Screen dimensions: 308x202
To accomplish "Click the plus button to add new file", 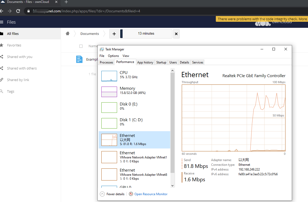I will [114, 34].
